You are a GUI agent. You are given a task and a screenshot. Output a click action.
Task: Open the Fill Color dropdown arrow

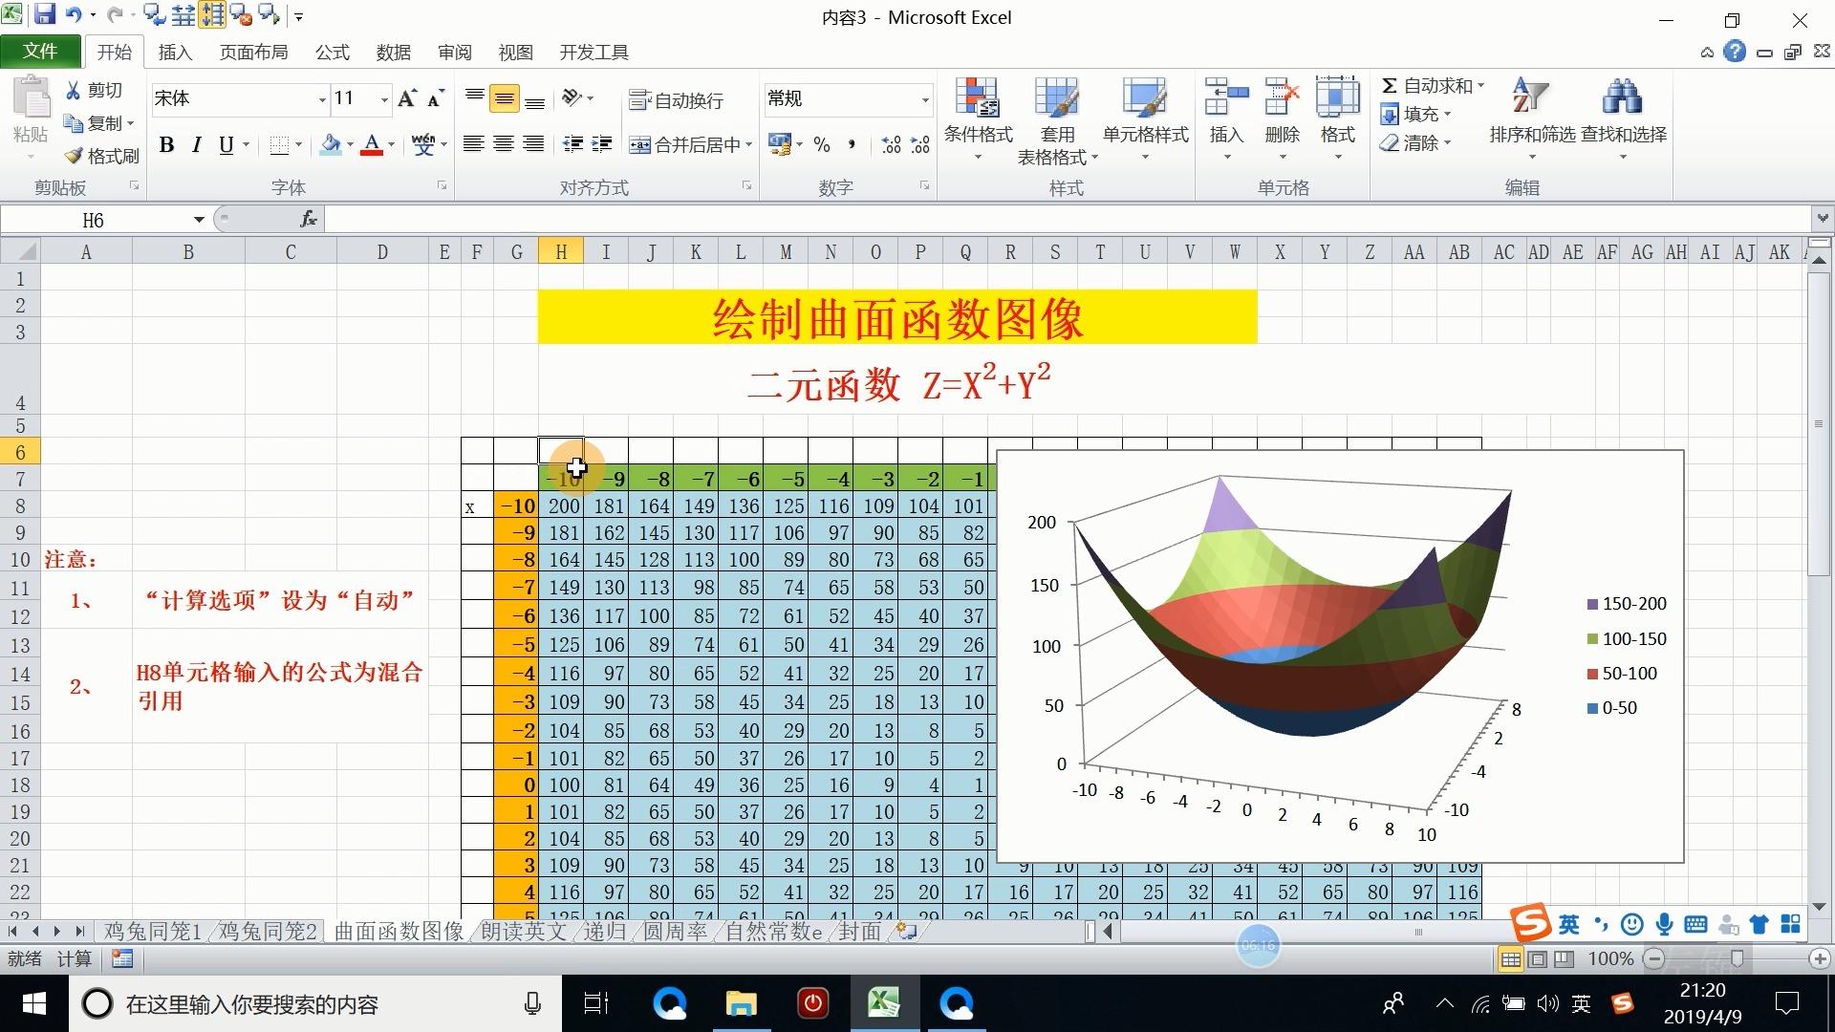point(350,145)
